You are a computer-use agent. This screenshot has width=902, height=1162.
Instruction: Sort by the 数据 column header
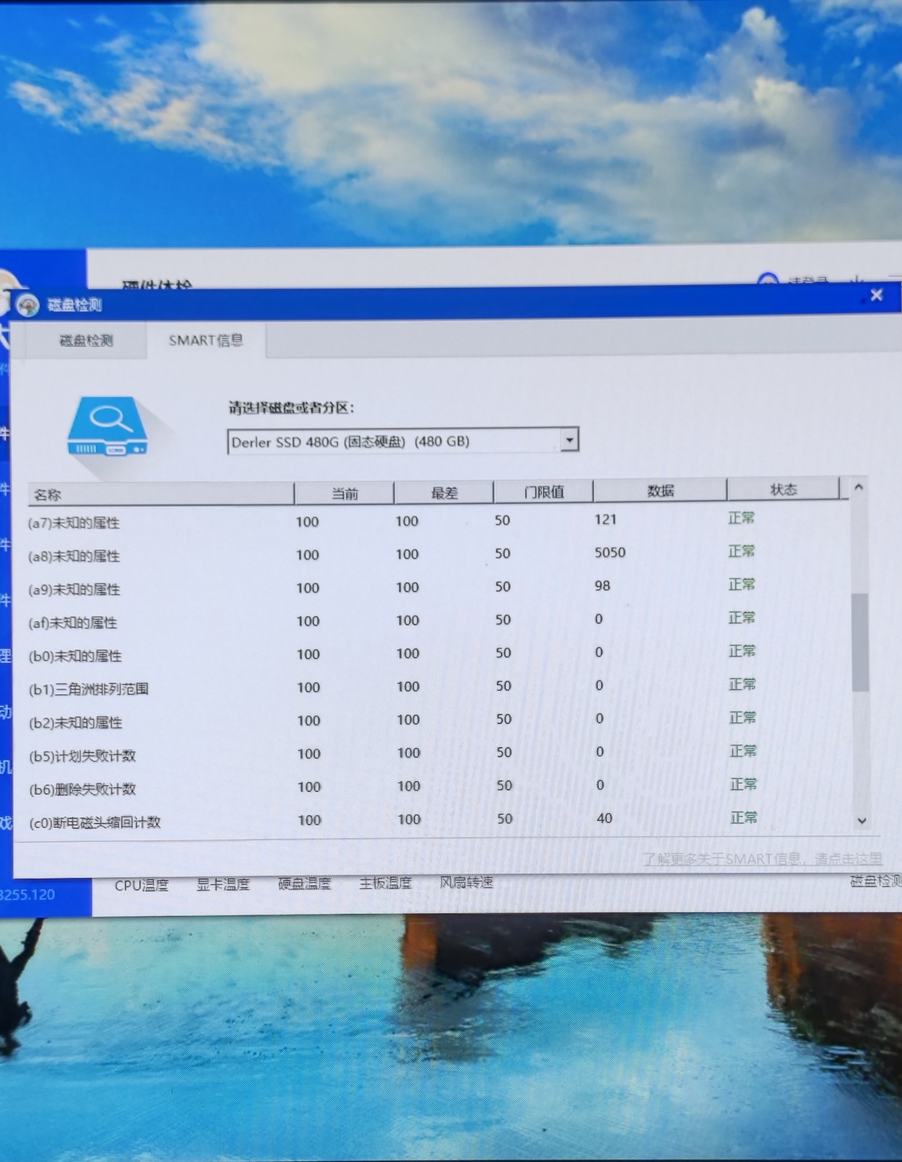[660, 490]
